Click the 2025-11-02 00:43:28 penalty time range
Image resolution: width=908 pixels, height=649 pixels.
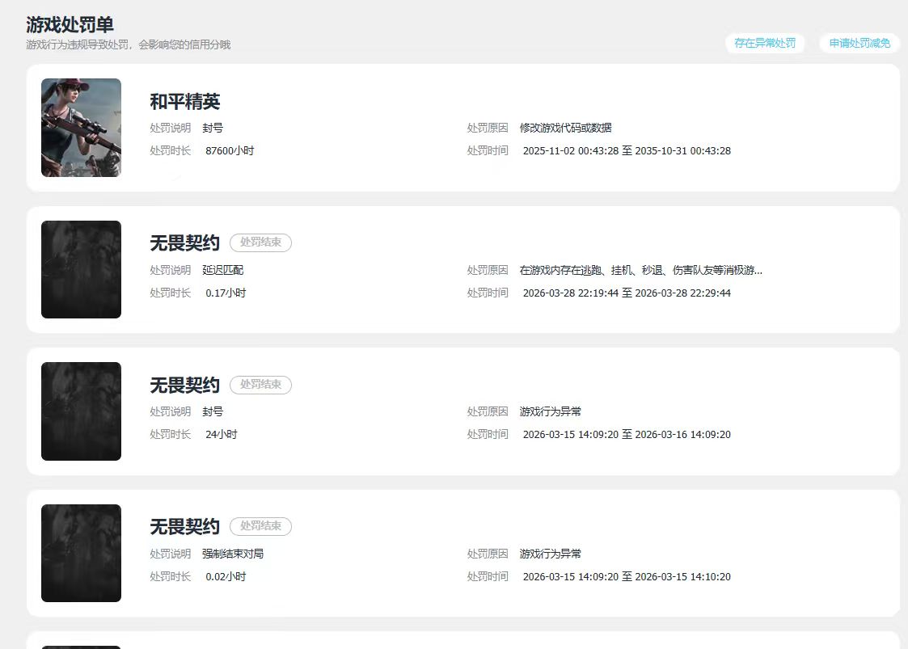point(627,150)
